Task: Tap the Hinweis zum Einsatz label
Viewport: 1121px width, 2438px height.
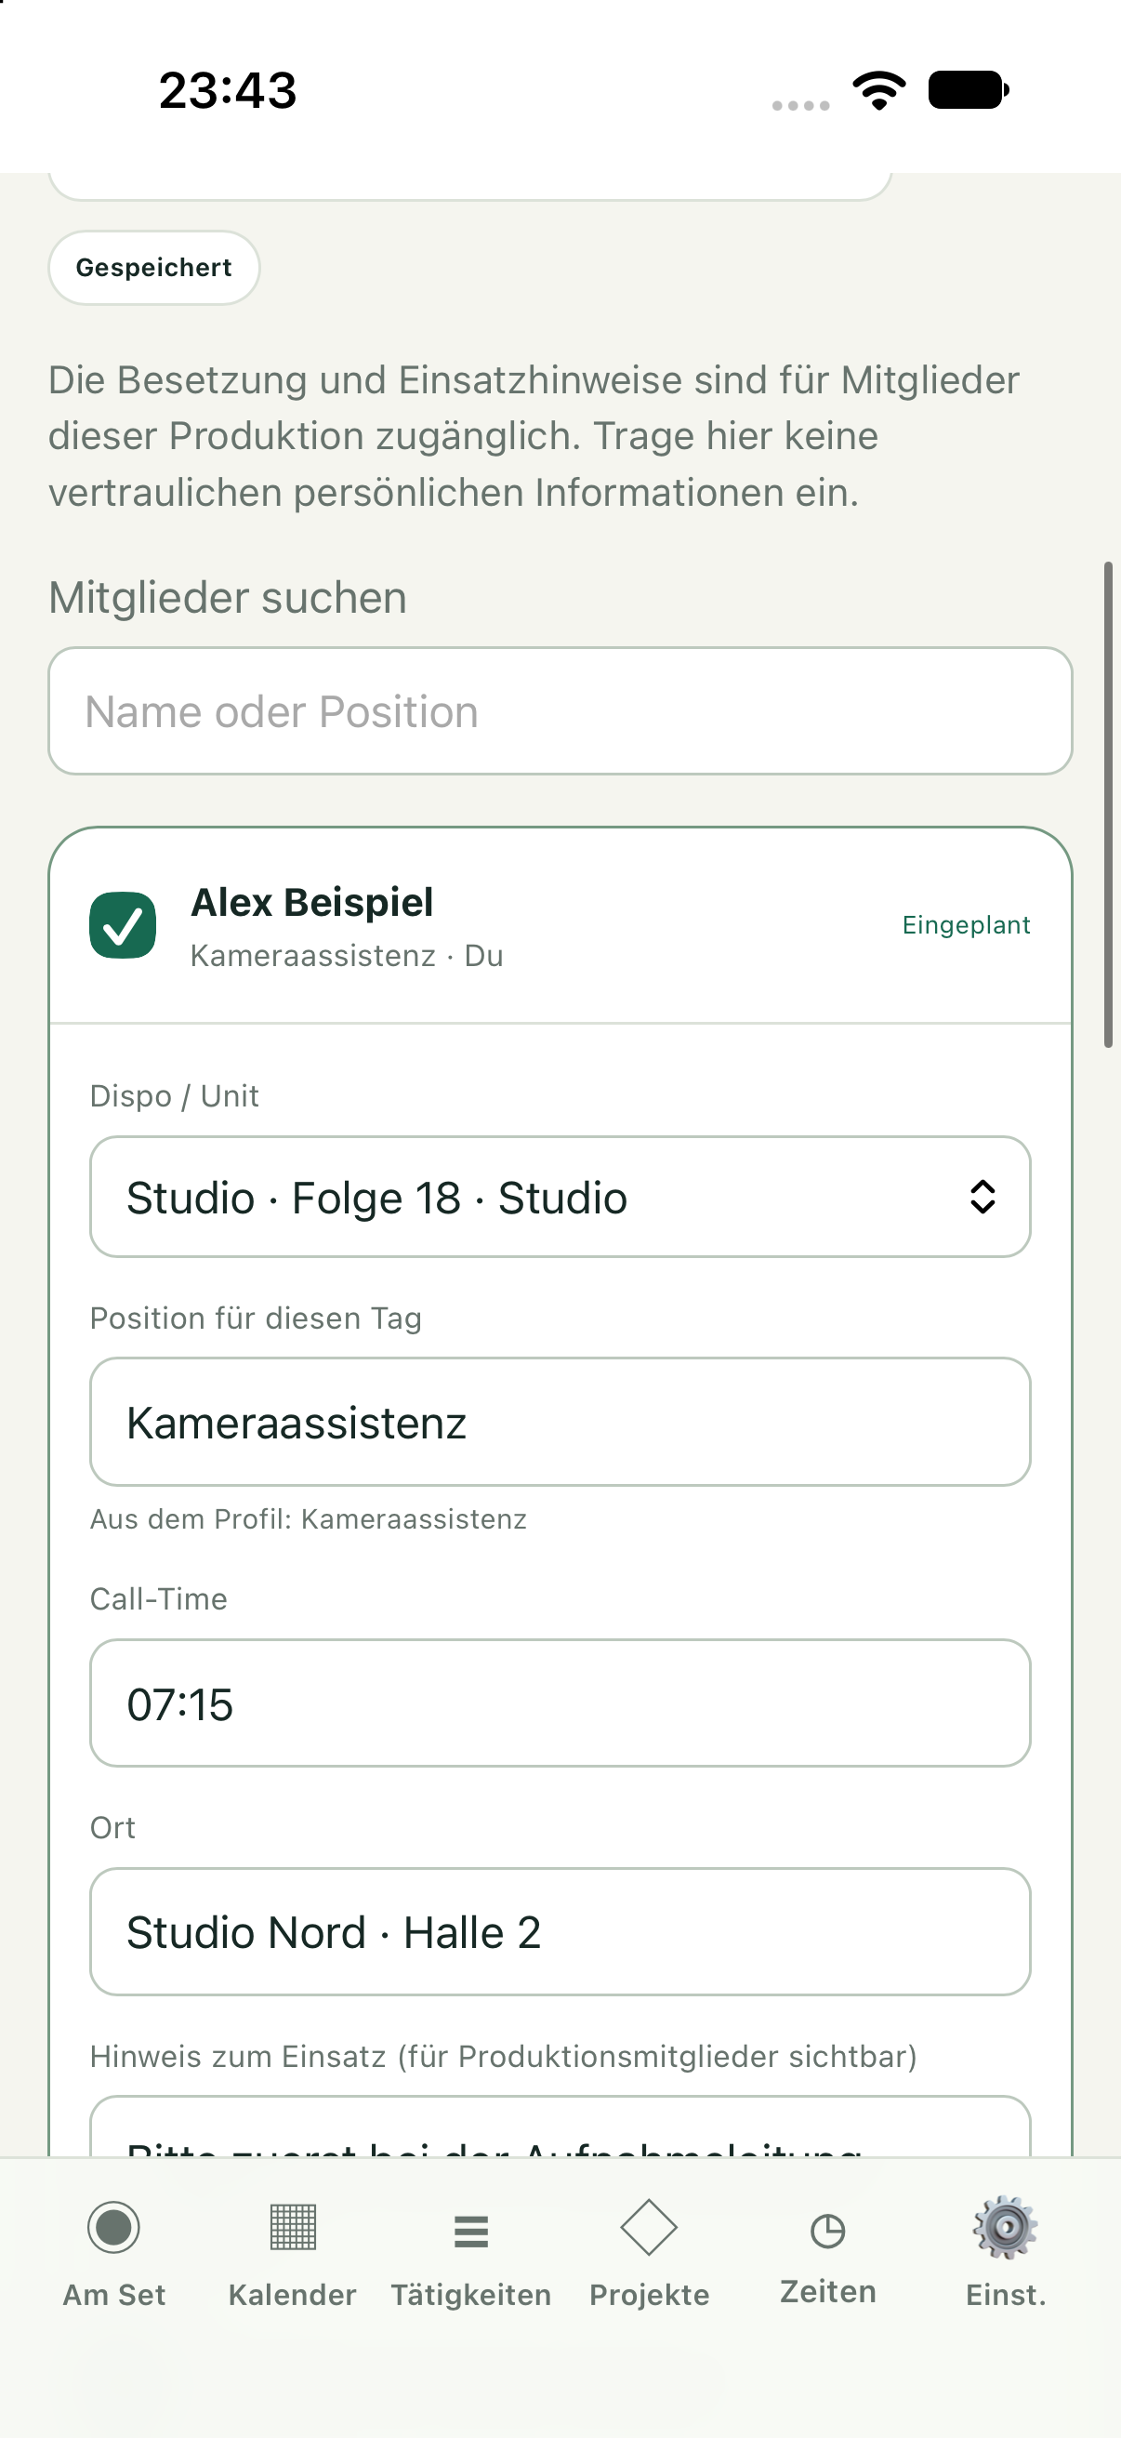Action: pyautogui.click(x=503, y=2057)
